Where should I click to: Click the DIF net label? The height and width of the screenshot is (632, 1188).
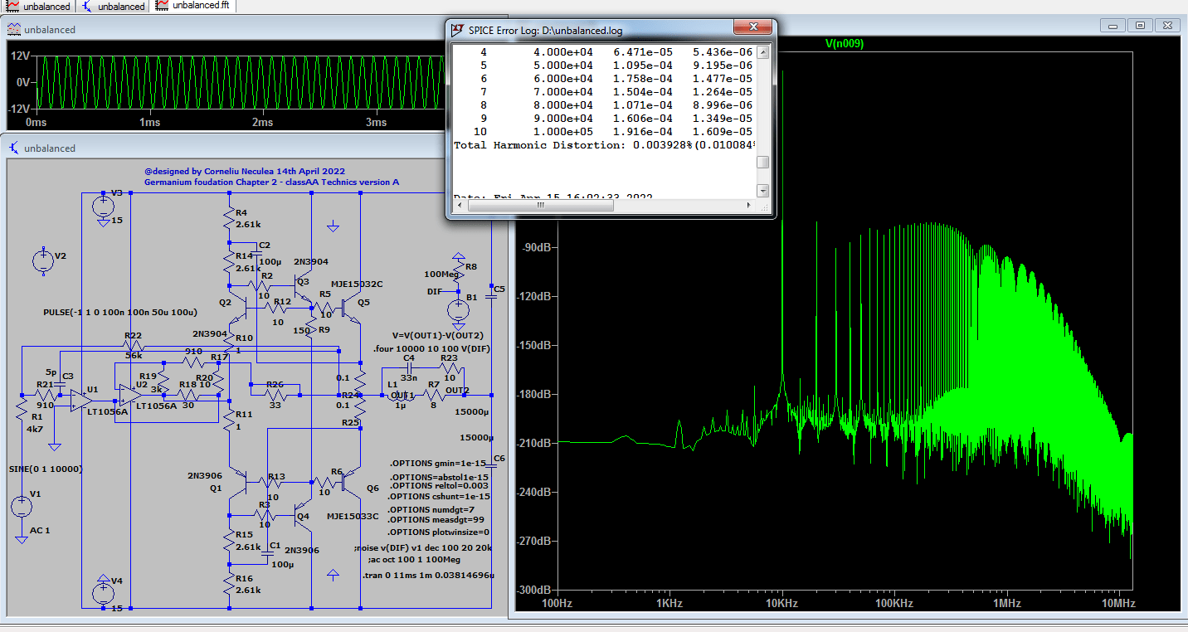(x=435, y=292)
